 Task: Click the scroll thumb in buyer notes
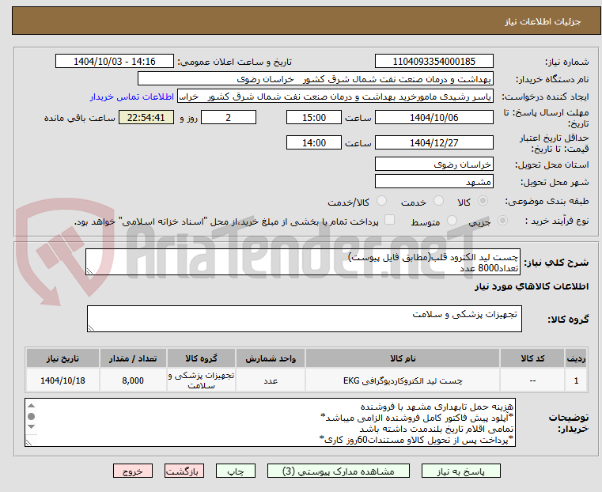pos(32,416)
